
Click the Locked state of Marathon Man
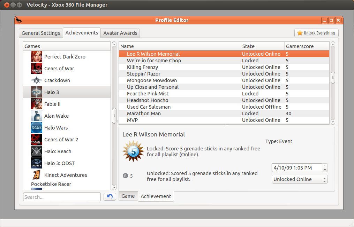pos(250,113)
